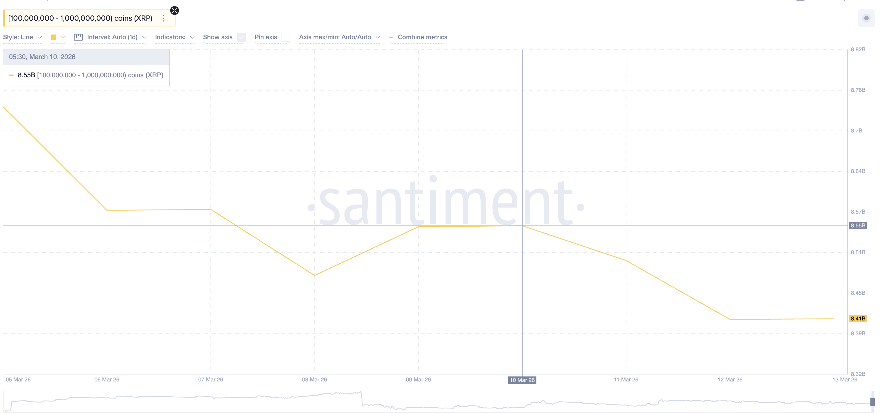Select the highlighted 10 Mar 26 date label
This screenshot has height=414, width=880.
[522, 380]
